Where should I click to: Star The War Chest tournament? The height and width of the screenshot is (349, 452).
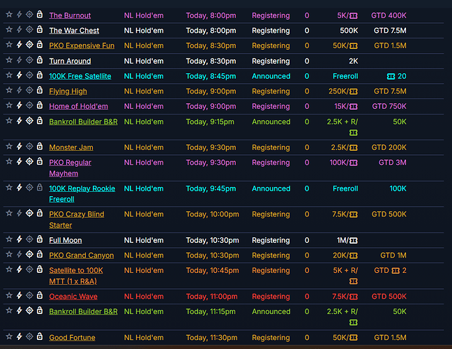[x=9, y=29]
